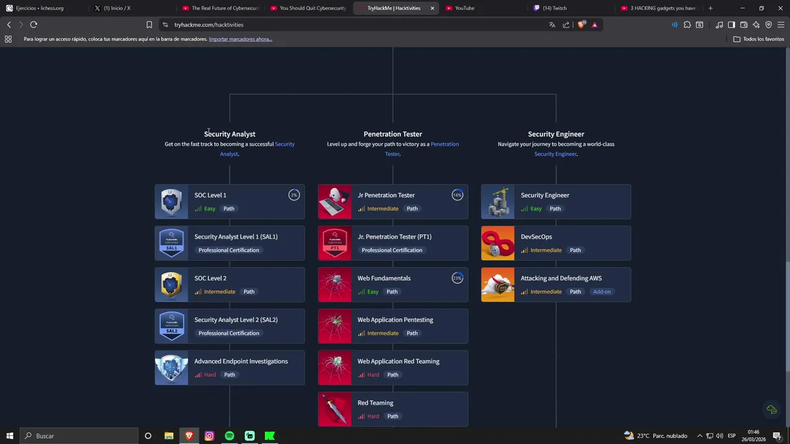Switch to the Inicio / X tab
The height and width of the screenshot is (444, 790).
[131, 8]
